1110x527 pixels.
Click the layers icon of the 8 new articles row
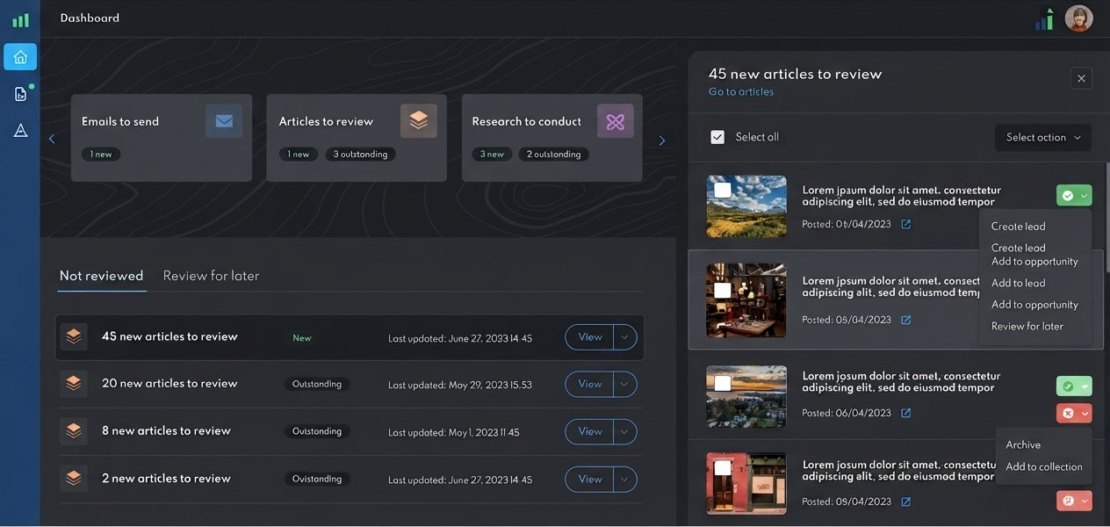coord(74,431)
